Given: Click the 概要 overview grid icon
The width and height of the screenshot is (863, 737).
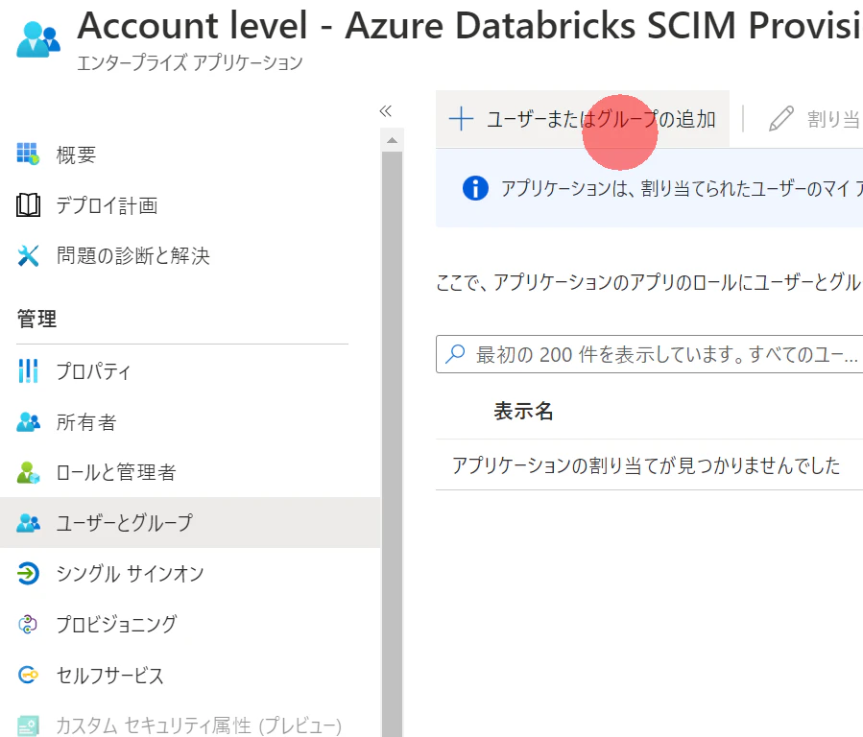Looking at the screenshot, I should (x=28, y=154).
